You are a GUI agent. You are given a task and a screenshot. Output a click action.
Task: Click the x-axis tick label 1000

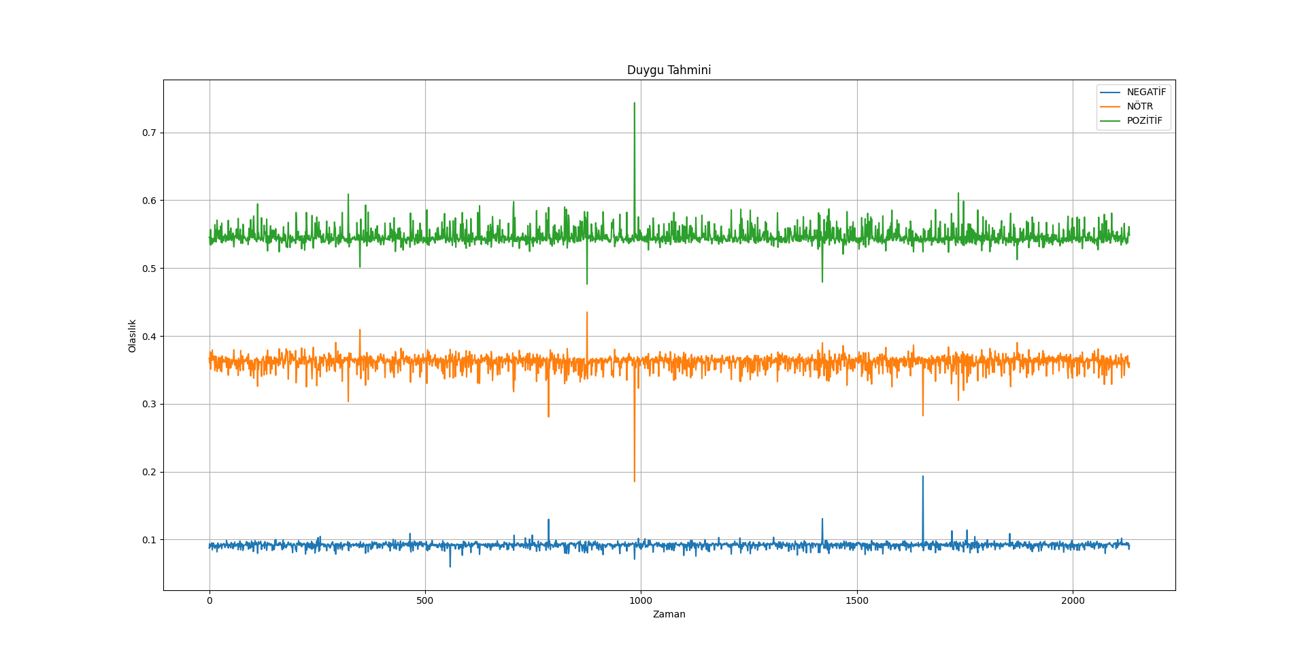(x=641, y=600)
